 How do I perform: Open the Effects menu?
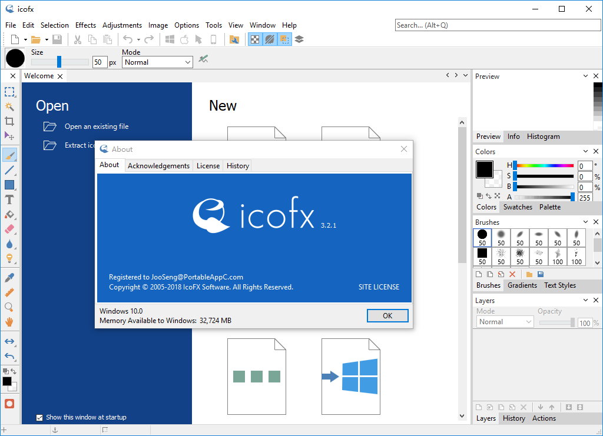85,25
